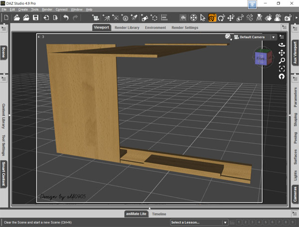Click the pan arrows icon in viewport
Image resolution: width=299 pixels, height=227 pixels.
tap(282, 53)
